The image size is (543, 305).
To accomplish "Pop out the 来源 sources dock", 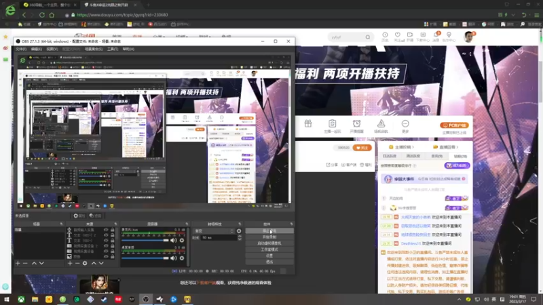I will [x=115, y=224].
